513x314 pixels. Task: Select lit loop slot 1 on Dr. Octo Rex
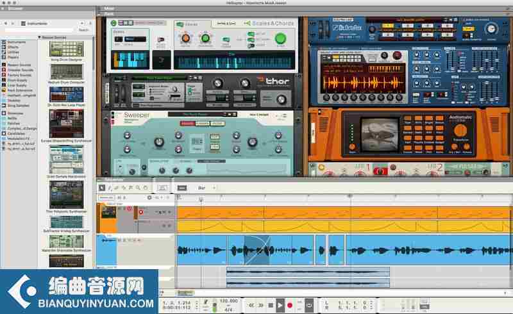click(388, 26)
